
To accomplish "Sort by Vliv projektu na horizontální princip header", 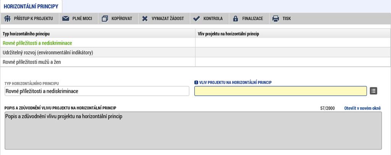I will click(293, 34).
